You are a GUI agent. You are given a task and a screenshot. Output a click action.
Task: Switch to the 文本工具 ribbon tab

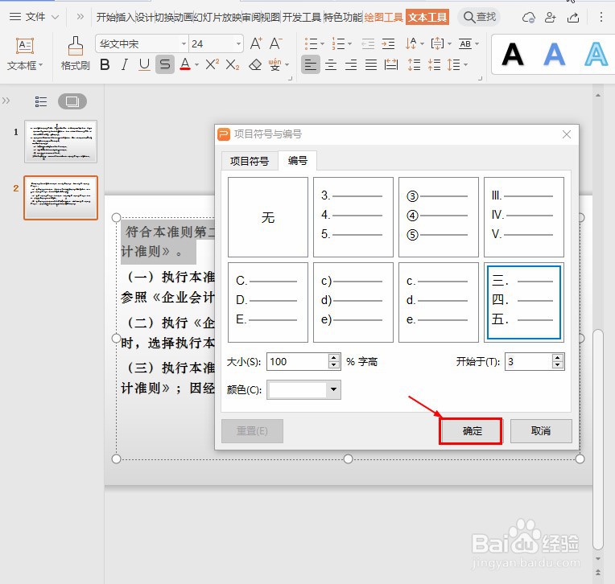point(427,17)
